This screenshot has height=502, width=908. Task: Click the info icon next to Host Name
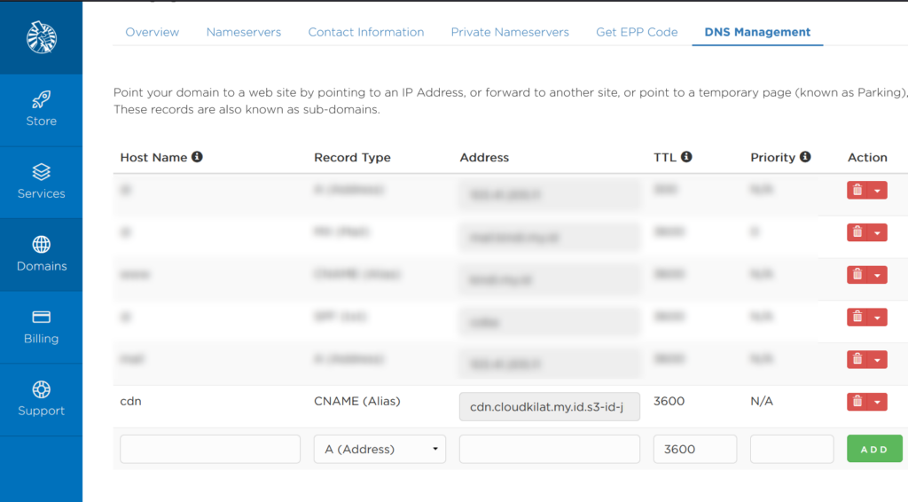[197, 157]
